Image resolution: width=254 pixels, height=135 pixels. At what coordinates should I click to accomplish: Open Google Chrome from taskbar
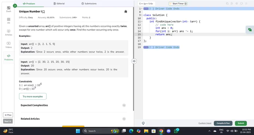click(161, 131)
